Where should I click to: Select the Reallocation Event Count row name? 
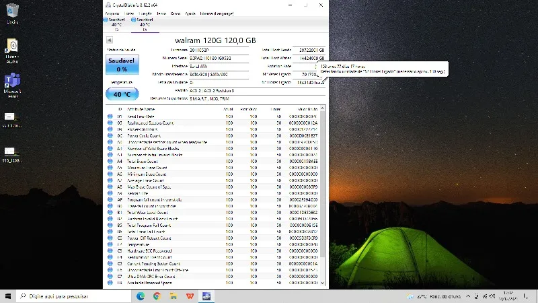pyautogui.click(x=149, y=257)
